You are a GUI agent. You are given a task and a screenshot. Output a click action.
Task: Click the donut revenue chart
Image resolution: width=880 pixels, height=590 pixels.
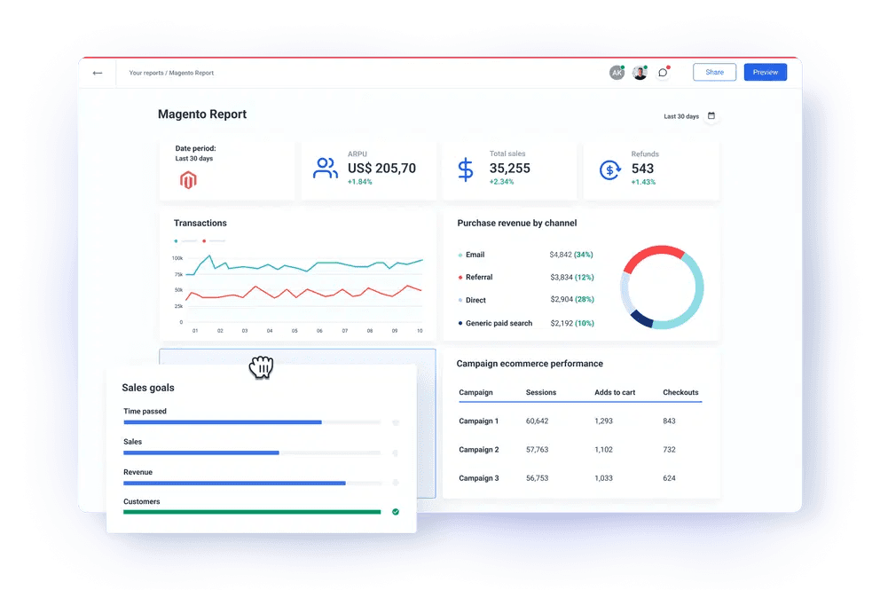pyautogui.click(x=663, y=287)
